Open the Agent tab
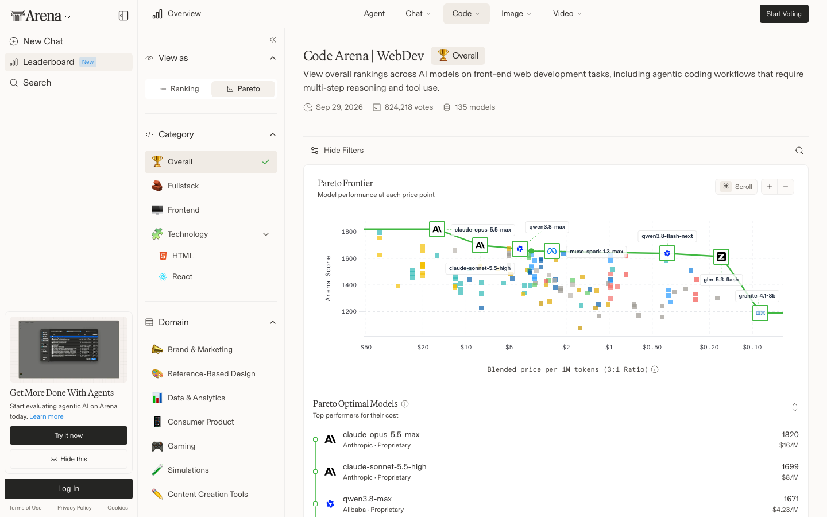The width and height of the screenshot is (827, 517). pyautogui.click(x=374, y=14)
